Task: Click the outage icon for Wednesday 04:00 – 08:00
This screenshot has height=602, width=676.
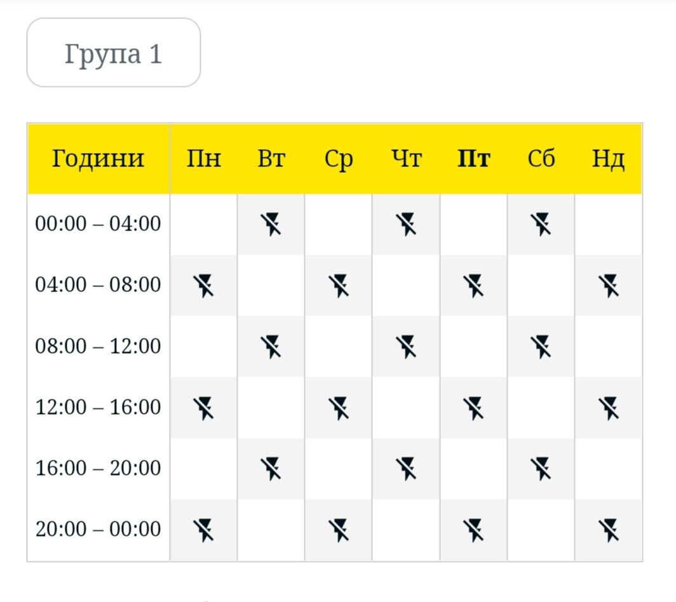Action: pos(339,285)
